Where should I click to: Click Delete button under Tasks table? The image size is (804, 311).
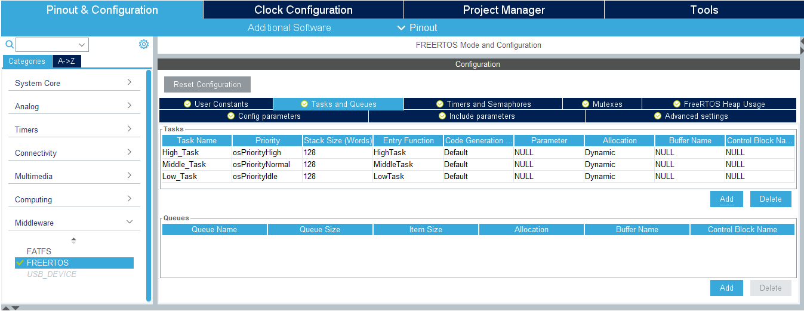(x=771, y=199)
